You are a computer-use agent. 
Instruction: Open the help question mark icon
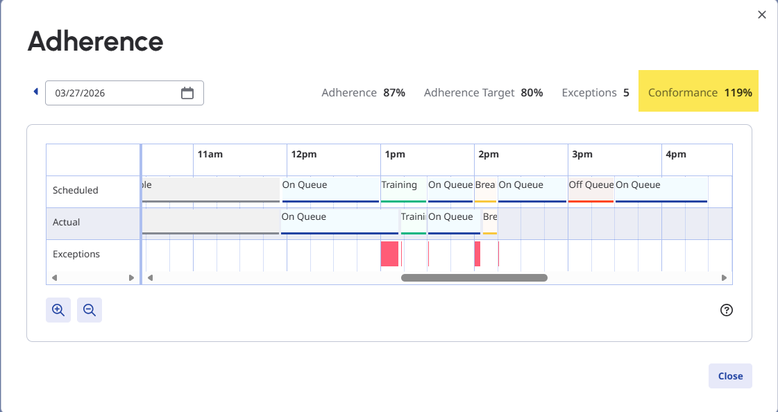pos(727,310)
